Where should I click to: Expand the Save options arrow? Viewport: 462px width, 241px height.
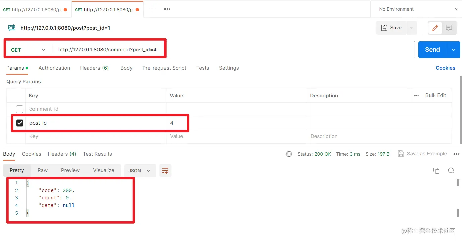pos(412,28)
